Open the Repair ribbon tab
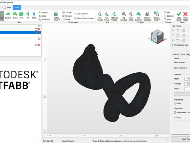This screenshot has height=143, width=190. [x=17, y=8]
